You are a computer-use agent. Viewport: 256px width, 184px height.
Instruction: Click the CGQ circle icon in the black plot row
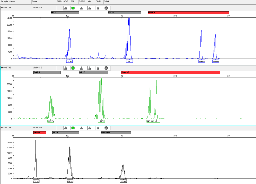point(106,128)
